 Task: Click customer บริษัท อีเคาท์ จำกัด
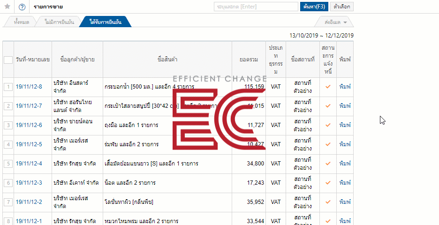pyautogui.click(x=76, y=183)
